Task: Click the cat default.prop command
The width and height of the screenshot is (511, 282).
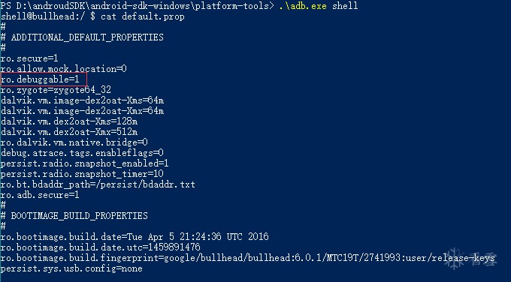Action: click(x=143, y=16)
